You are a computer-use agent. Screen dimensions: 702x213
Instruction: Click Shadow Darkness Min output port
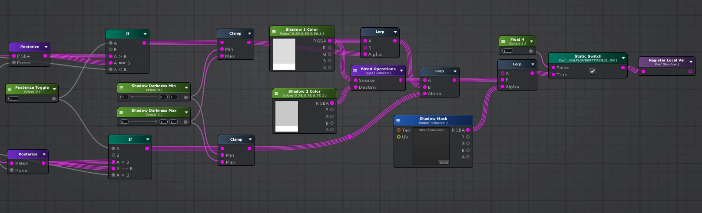[x=186, y=97]
